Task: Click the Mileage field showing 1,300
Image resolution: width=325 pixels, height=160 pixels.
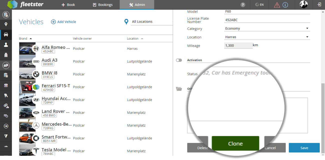Action: (x=238, y=46)
